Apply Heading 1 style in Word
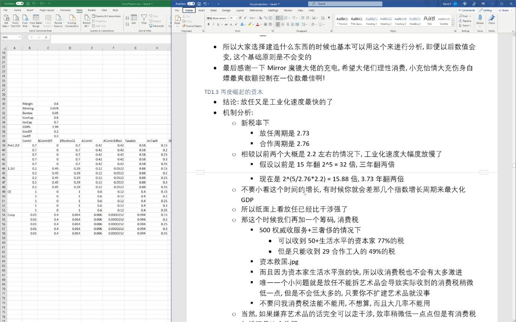 pyautogui.click(x=371, y=21)
